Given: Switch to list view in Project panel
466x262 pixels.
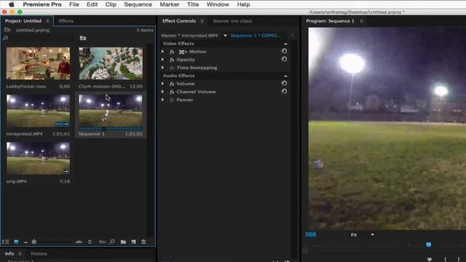Looking at the screenshot, I should [6, 242].
